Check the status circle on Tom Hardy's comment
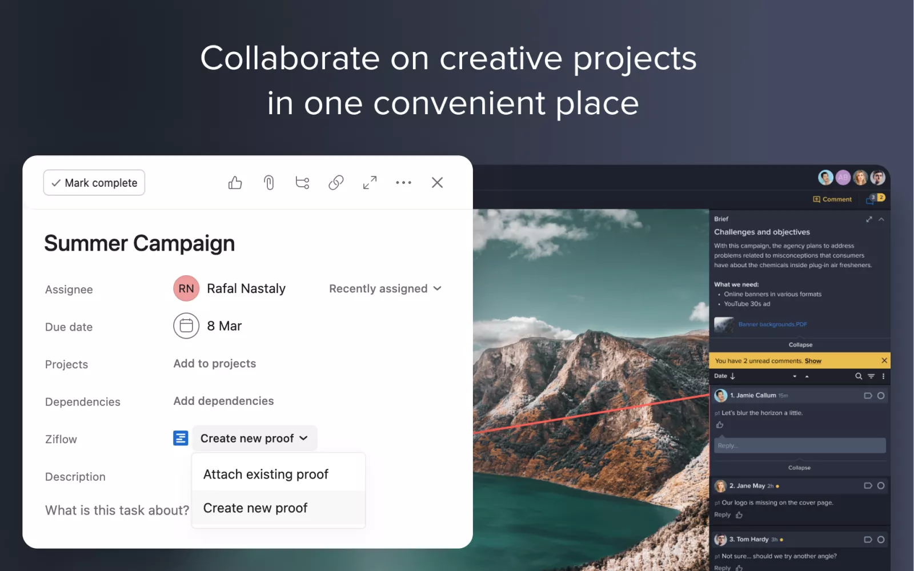 point(881,540)
